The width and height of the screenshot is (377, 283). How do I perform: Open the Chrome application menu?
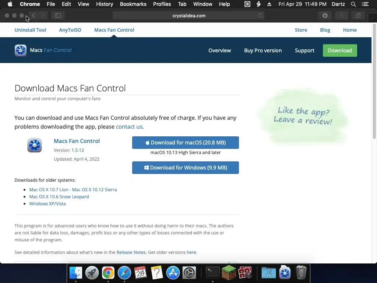pos(30,4)
